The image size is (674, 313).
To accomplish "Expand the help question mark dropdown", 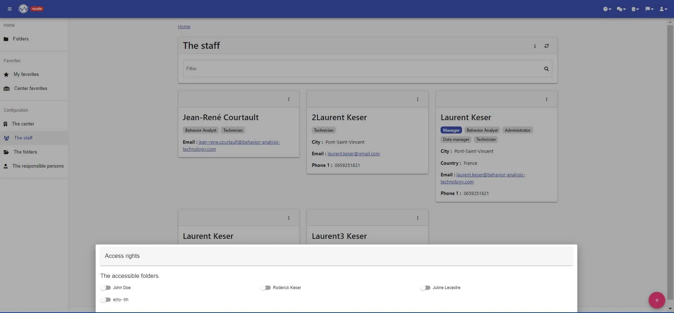I will pyautogui.click(x=607, y=9).
